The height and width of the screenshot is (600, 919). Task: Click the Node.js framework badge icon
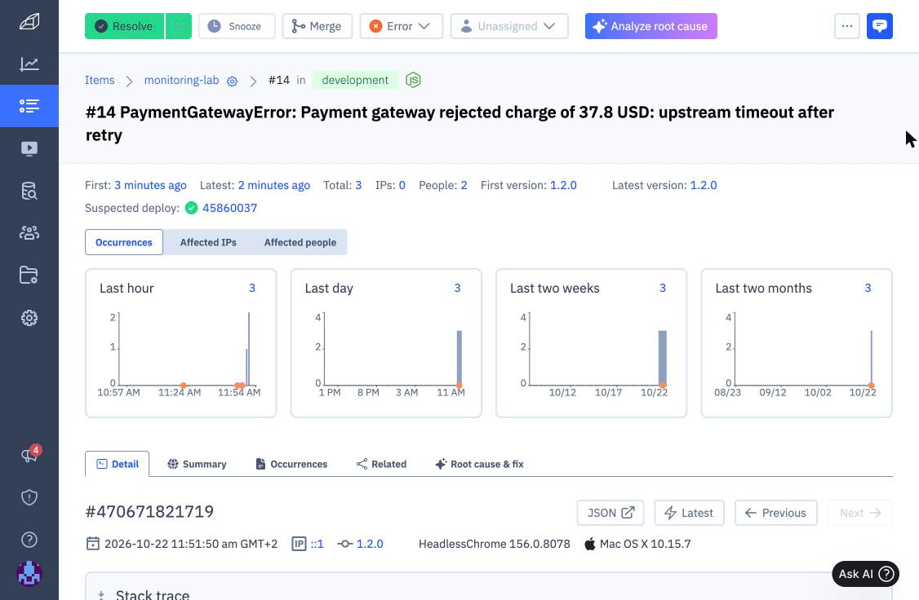tap(413, 80)
